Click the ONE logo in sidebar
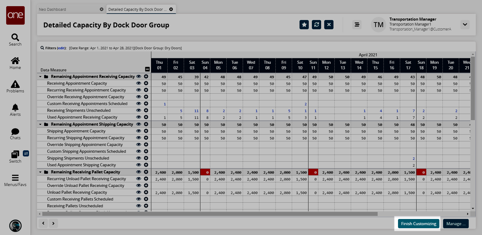The image size is (482, 235). click(15, 15)
